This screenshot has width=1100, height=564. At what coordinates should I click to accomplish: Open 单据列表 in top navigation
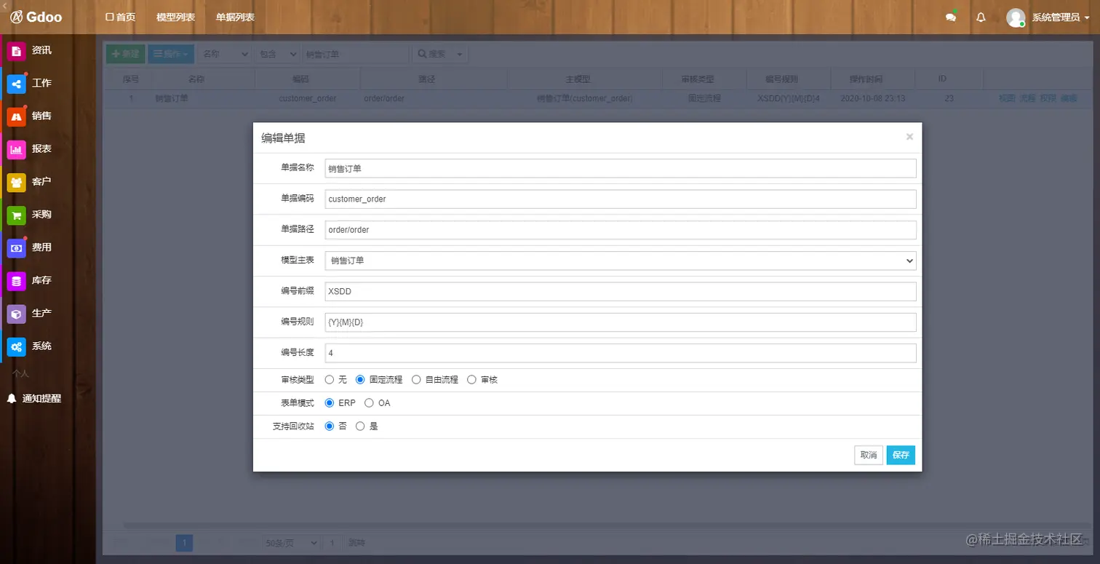coord(235,17)
